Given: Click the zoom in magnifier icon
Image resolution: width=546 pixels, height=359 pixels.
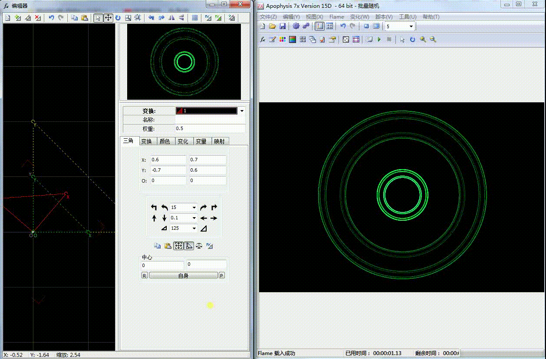Looking at the screenshot, I should click(423, 39).
